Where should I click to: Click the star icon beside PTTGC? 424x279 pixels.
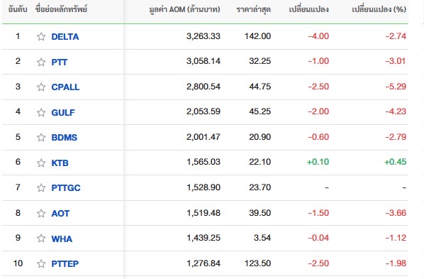pos(41,187)
